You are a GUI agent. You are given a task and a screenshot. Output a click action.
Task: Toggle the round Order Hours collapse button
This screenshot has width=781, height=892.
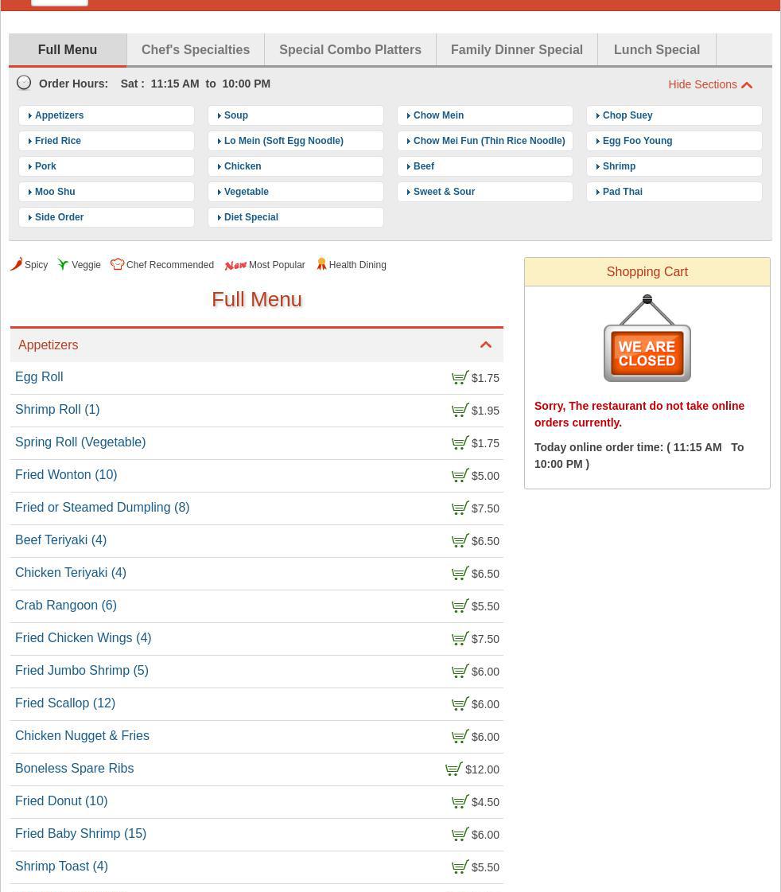(x=24, y=83)
